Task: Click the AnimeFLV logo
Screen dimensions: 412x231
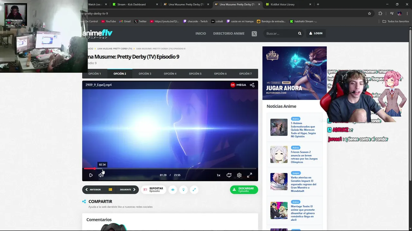Action: click(x=97, y=33)
